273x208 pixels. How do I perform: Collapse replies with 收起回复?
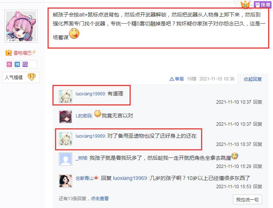click(x=253, y=79)
